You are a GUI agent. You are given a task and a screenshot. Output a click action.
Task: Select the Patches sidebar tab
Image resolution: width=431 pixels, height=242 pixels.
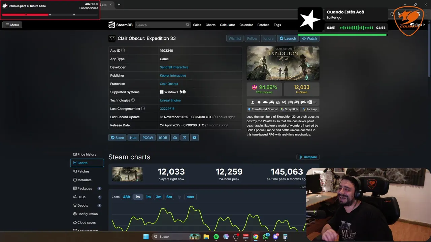(x=87, y=171)
